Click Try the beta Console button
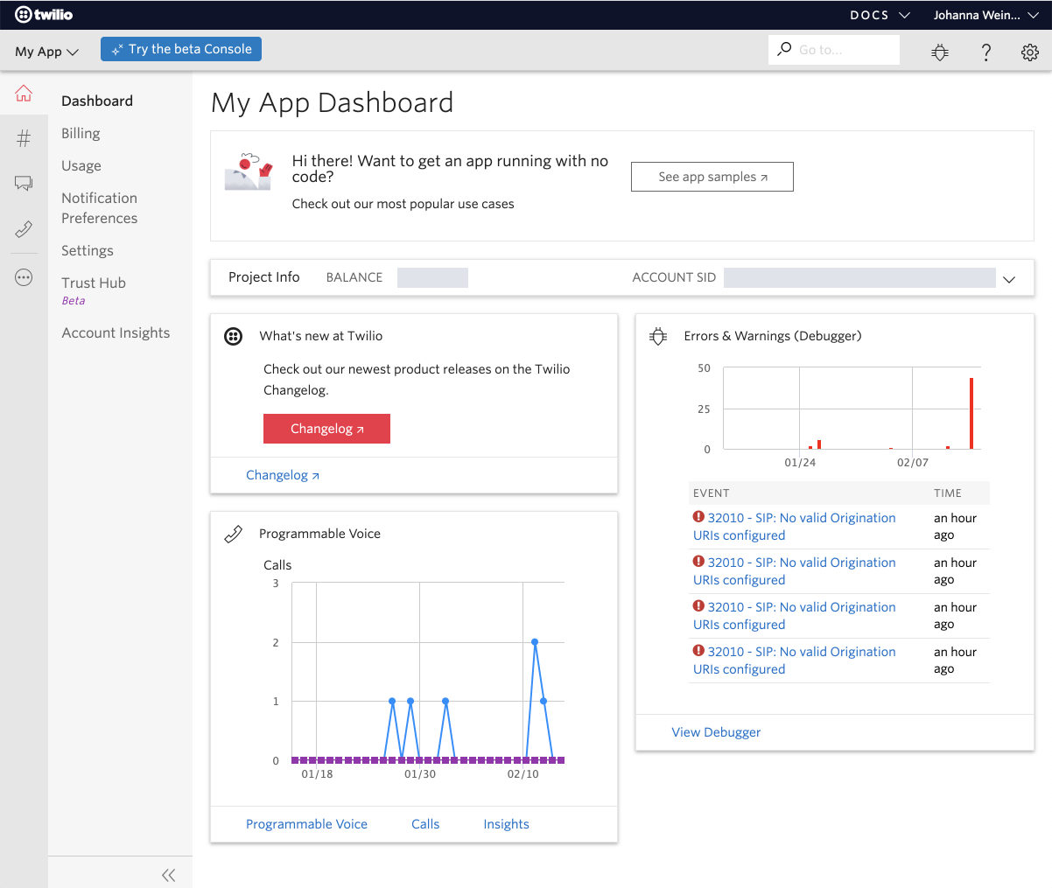Image resolution: width=1052 pixels, height=888 pixels. (x=181, y=49)
